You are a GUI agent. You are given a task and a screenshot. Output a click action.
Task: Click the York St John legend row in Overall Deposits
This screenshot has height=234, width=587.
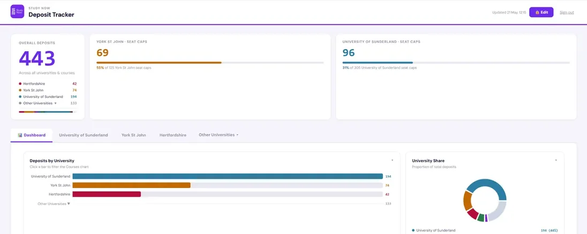(x=48, y=90)
